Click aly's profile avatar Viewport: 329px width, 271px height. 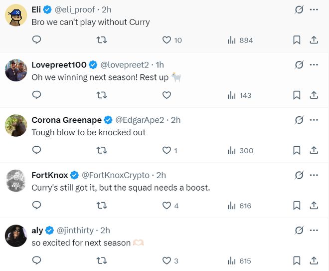click(15, 236)
